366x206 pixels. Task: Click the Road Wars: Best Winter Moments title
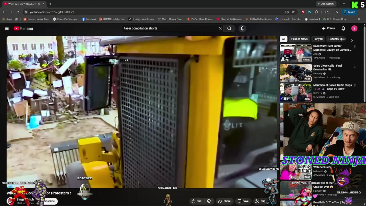[x=332, y=48]
